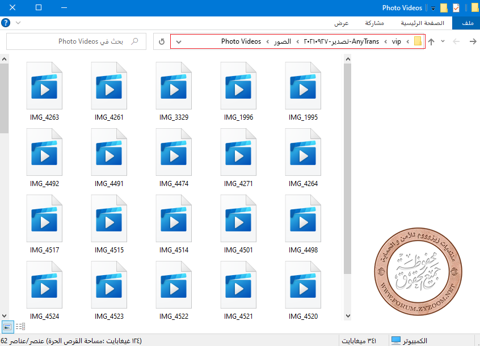Select the IMG_4521 video file
The height and width of the screenshot is (346, 480).
click(238, 290)
